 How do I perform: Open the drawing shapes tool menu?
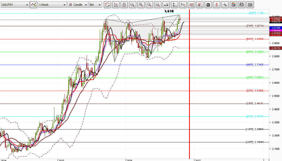191,5
